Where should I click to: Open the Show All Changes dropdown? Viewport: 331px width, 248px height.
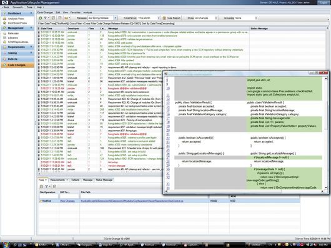click(x=215, y=18)
